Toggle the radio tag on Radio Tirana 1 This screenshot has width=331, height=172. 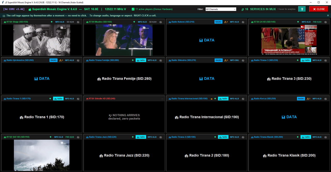click(58, 99)
